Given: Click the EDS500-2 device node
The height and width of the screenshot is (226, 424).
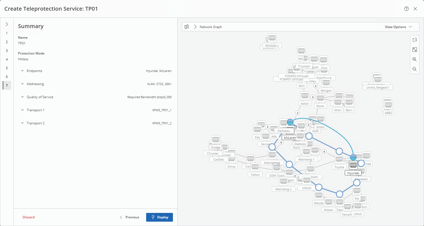Looking at the screenshot, I should [x=272, y=38].
